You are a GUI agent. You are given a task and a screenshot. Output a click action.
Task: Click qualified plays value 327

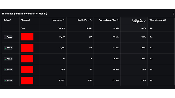tap(90, 48)
